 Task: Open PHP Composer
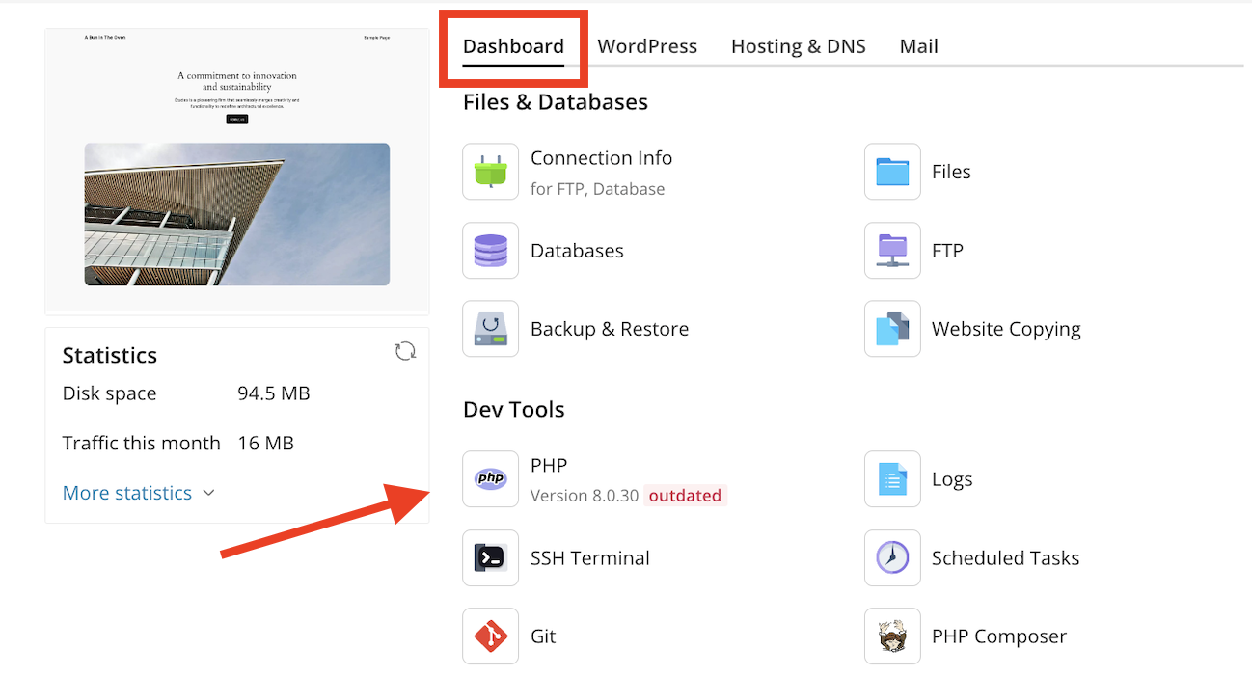(x=998, y=636)
